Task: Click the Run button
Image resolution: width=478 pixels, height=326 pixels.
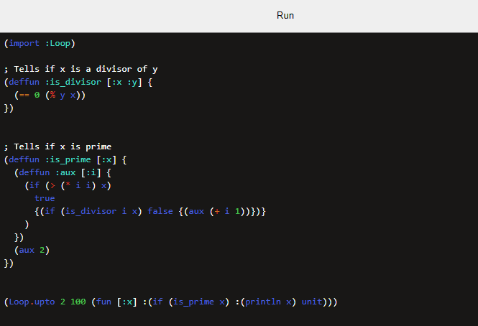Action: (285, 15)
